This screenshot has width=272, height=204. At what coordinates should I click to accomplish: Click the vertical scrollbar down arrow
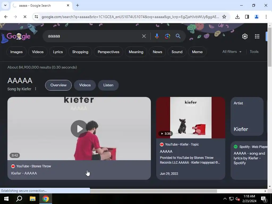270,187
